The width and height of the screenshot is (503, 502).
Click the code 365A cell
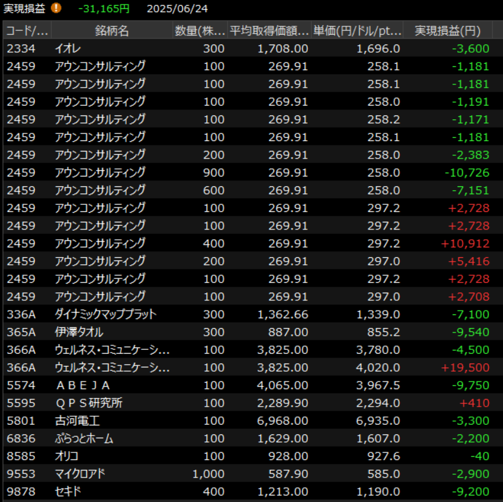click(x=21, y=333)
